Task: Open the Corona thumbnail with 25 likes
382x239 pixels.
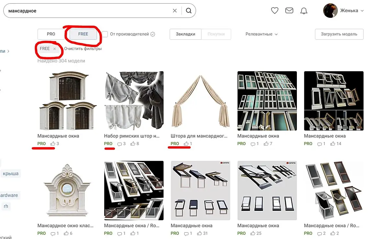Action: [x=267, y=190]
